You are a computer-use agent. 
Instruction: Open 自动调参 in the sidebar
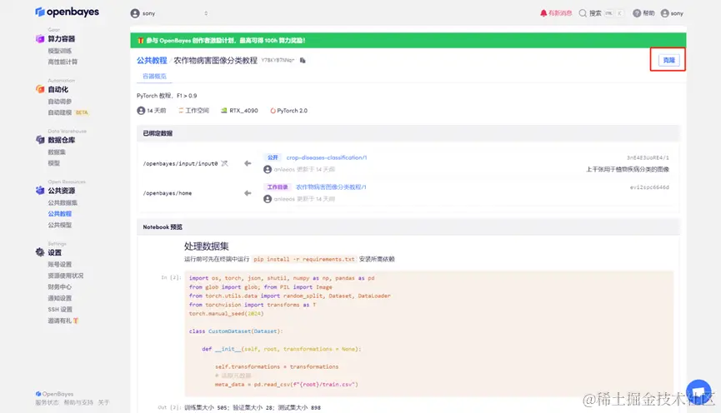(x=60, y=101)
